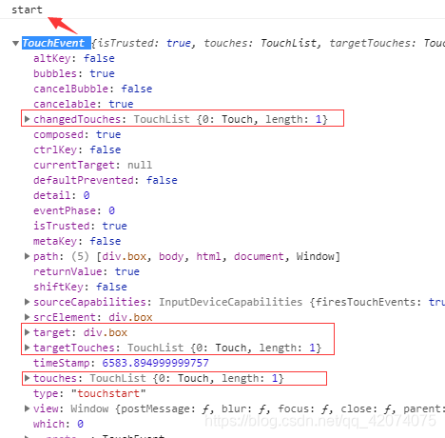Click the 'ctrlKey: false' row

77,149
